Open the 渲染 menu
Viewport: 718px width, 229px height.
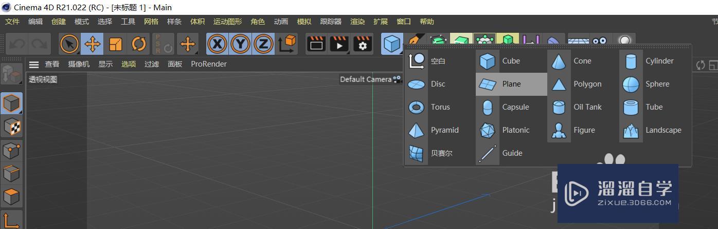(357, 22)
